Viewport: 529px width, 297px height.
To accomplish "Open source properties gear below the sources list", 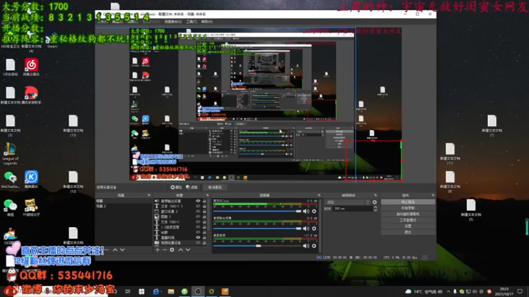I will pyautogui.click(x=172, y=250).
